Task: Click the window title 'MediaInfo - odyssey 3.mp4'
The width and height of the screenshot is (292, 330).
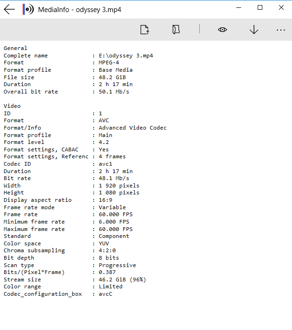Action: coord(79,10)
